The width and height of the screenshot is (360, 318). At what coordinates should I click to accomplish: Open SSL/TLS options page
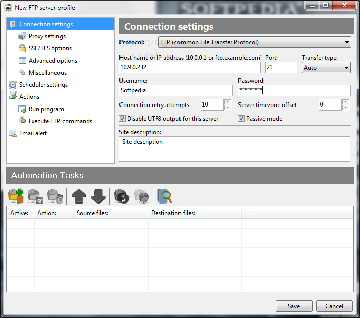[50, 48]
